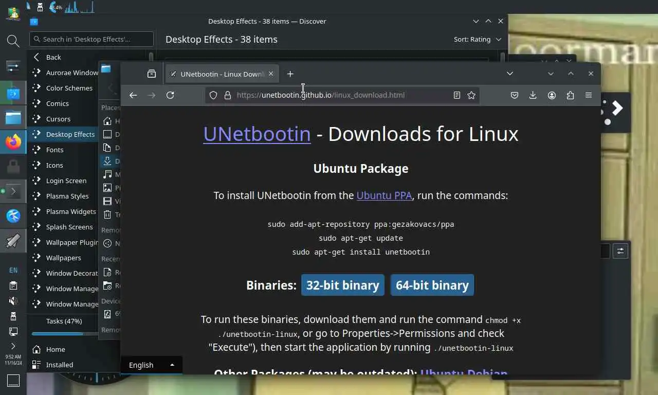Select Wallpapers category in Discover
Image resolution: width=658 pixels, height=395 pixels.
point(64,258)
